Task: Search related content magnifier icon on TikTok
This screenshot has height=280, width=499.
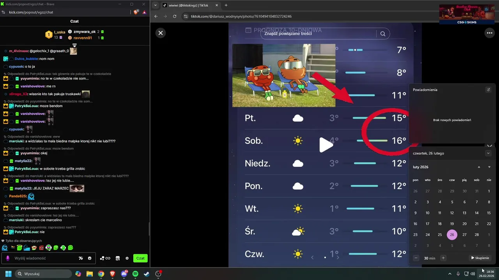Action: point(383,34)
